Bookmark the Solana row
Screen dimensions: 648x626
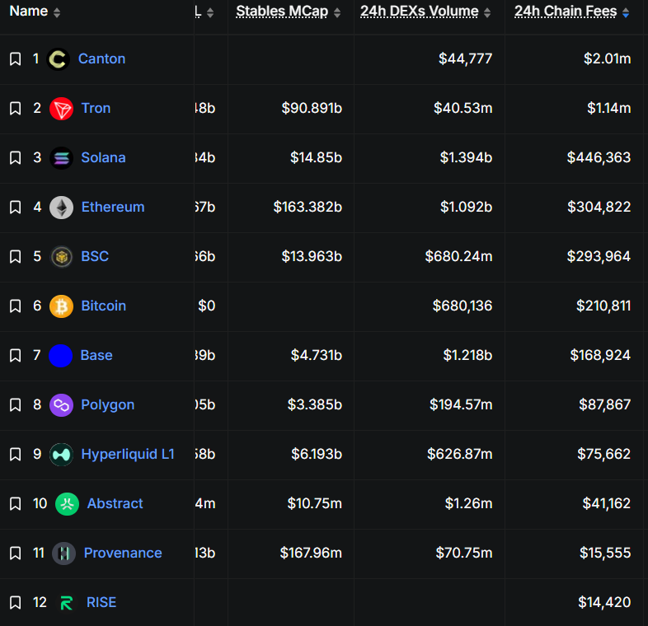(x=16, y=158)
